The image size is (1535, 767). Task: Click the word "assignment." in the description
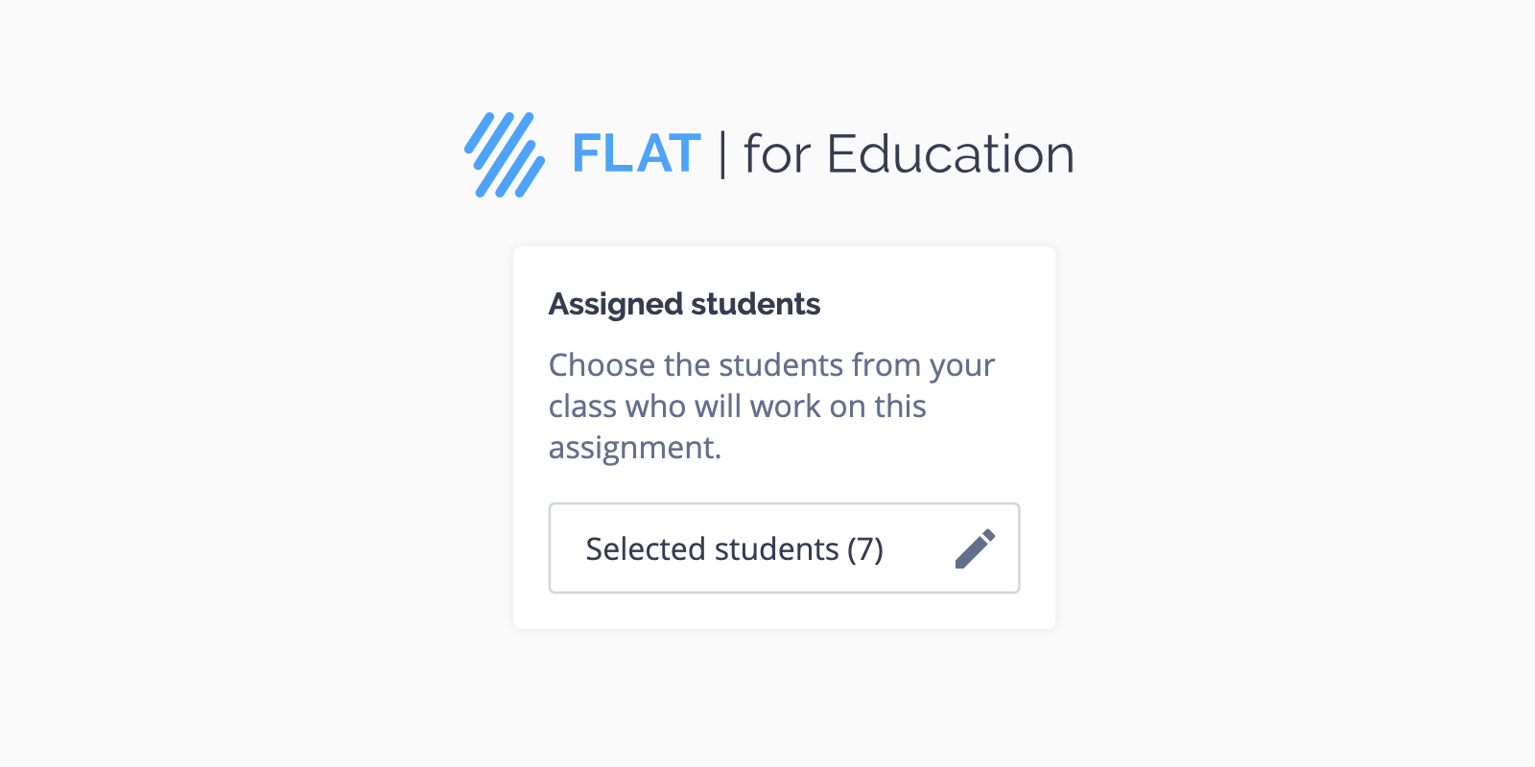(634, 448)
